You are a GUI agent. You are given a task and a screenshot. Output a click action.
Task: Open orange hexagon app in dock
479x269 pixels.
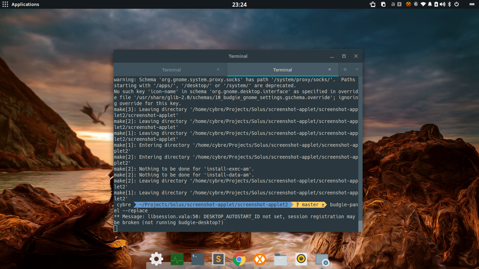coord(260,260)
